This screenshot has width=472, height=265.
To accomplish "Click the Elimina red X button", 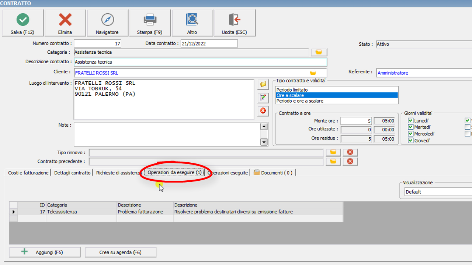I will tap(65, 23).
